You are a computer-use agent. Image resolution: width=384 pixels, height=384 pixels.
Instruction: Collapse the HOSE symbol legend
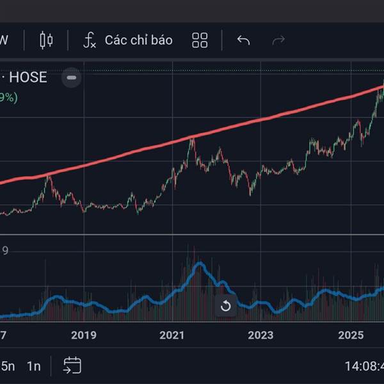[x=72, y=78]
